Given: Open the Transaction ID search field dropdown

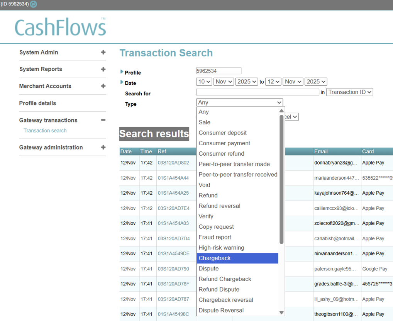Looking at the screenshot, I should [x=349, y=92].
